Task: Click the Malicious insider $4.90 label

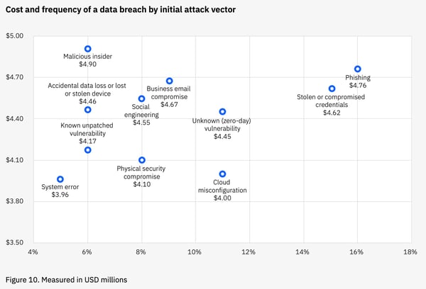Action: tap(88, 60)
